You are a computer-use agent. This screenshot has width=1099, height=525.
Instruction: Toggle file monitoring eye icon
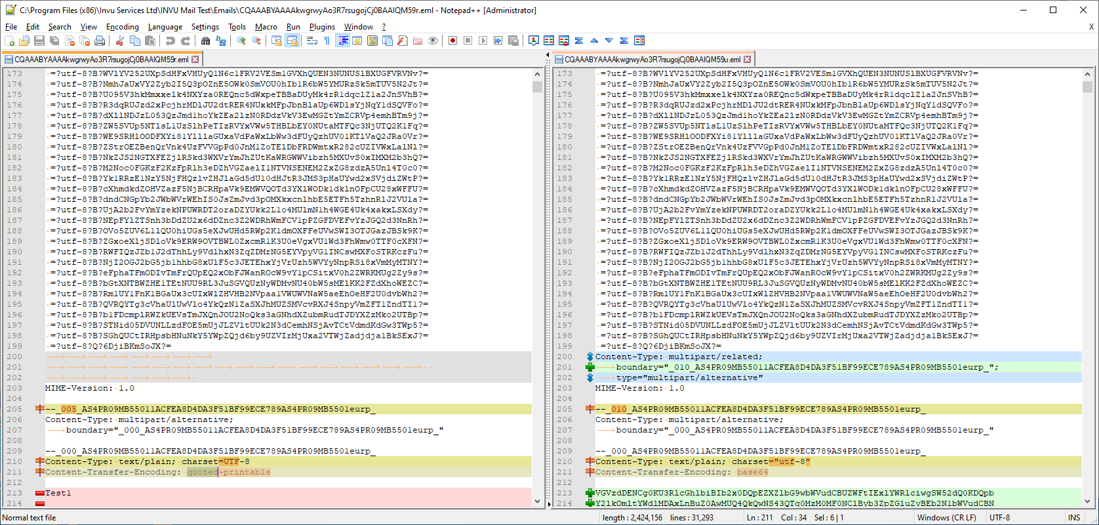click(x=433, y=41)
